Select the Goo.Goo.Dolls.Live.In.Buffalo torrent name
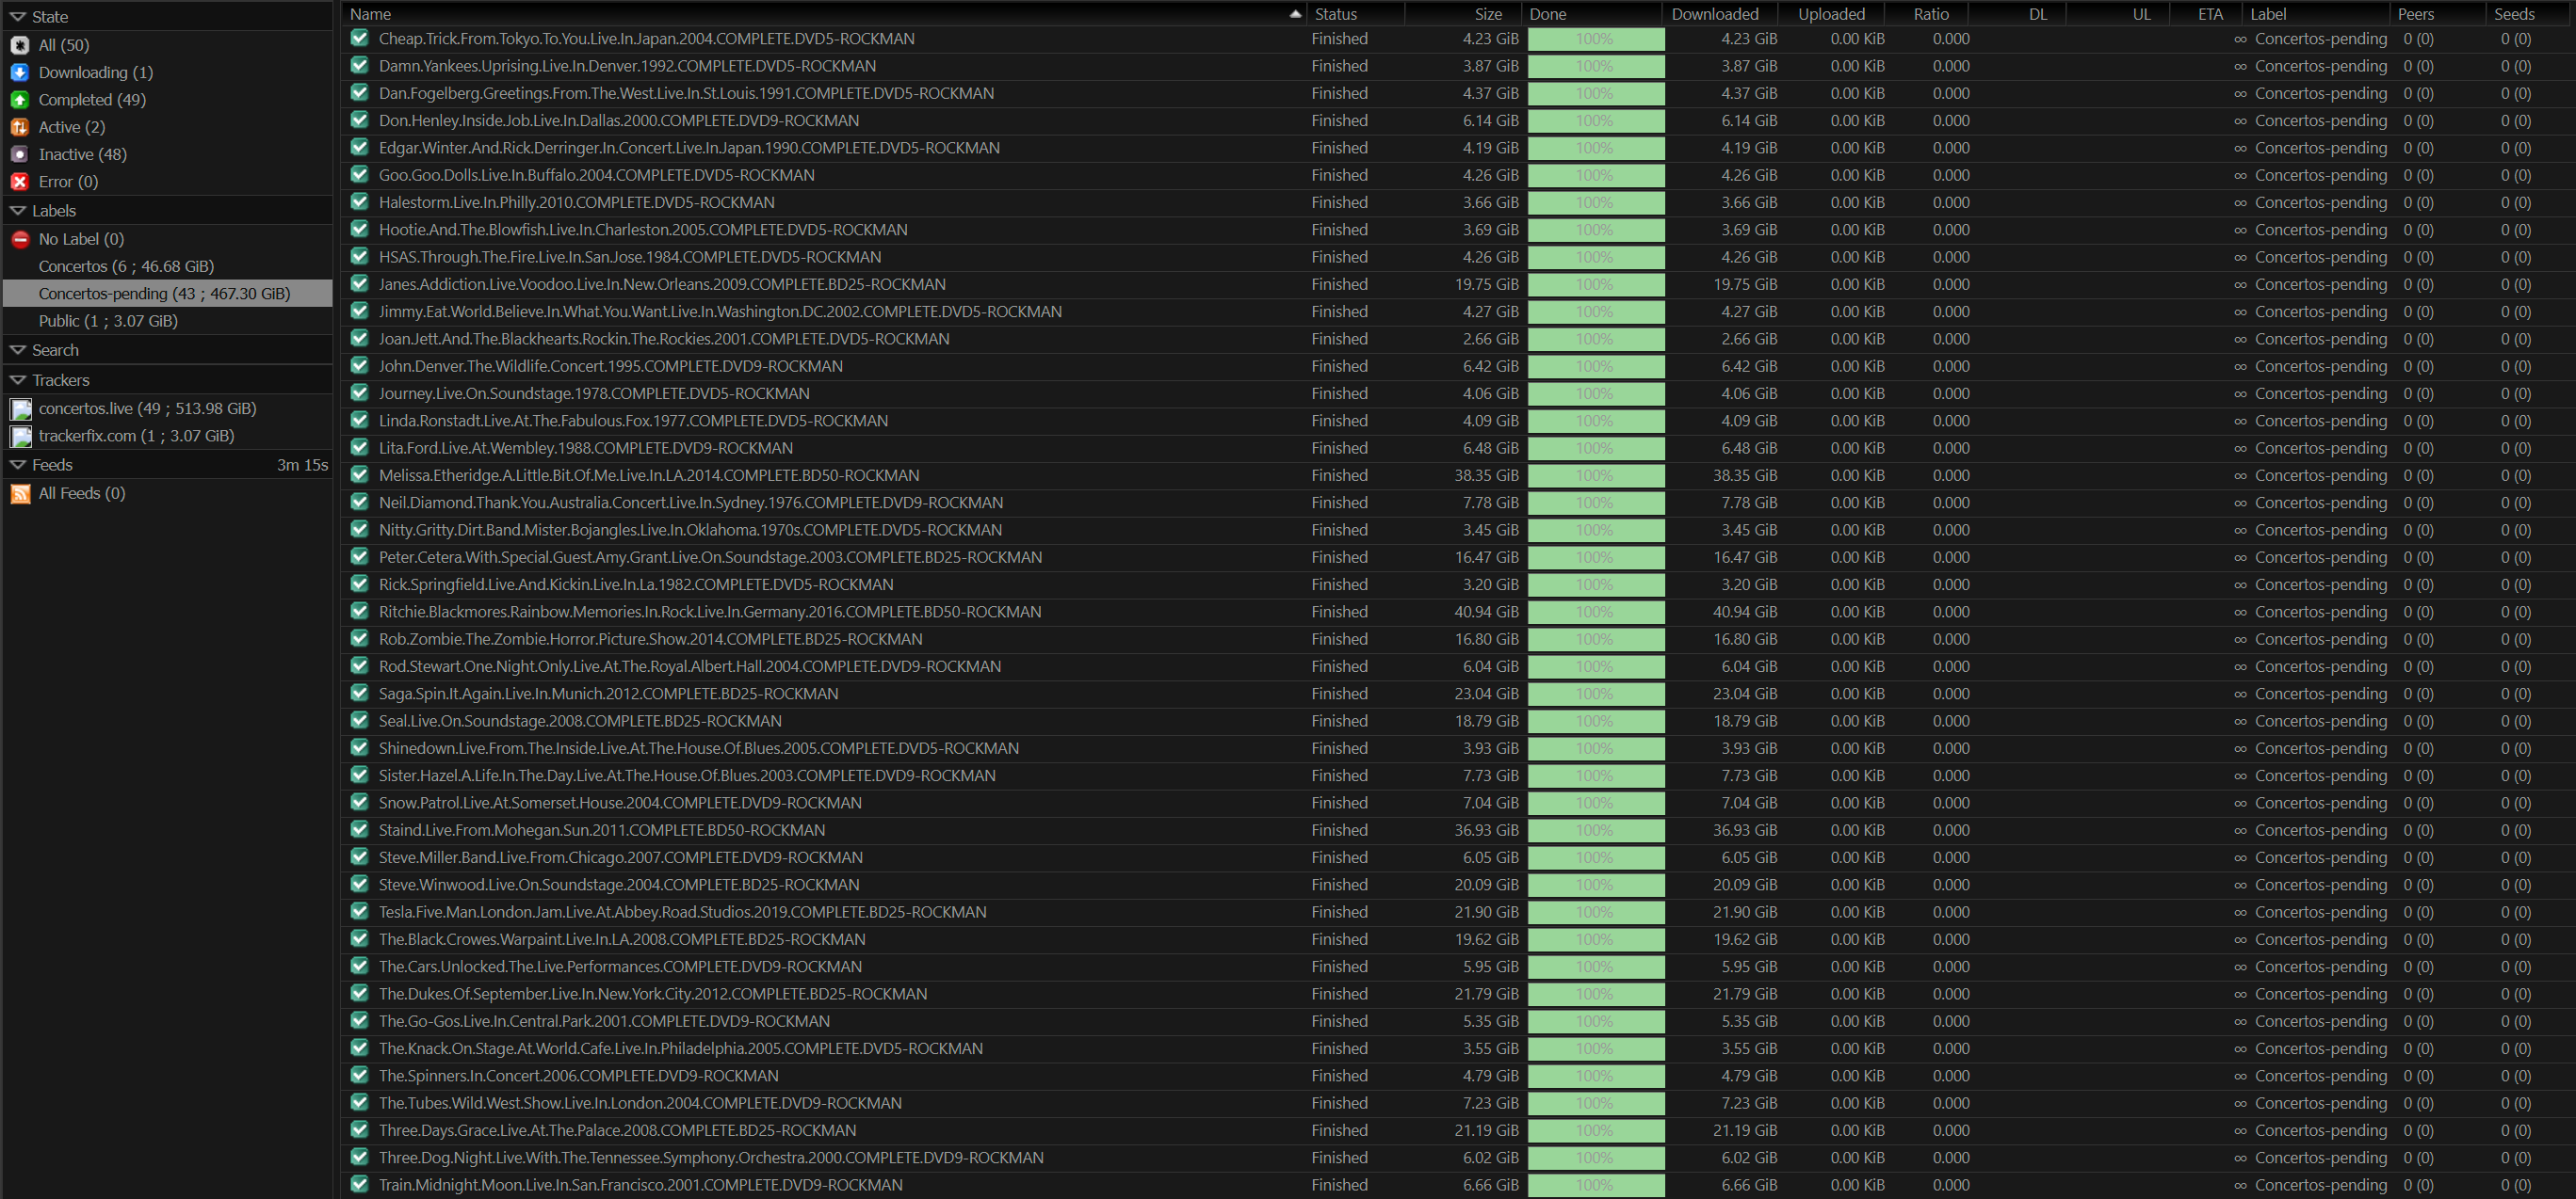The width and height of the screenshot is (2576, 1199). click(x=596, y=175)
